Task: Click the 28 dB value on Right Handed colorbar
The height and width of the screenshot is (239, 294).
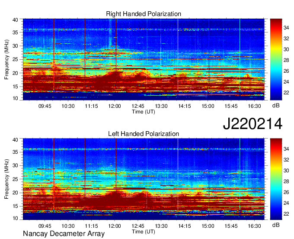Action: click(286, 60)
